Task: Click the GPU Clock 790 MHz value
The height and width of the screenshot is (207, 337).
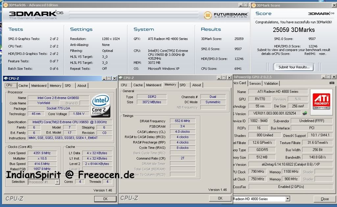Action: (257, 171)
